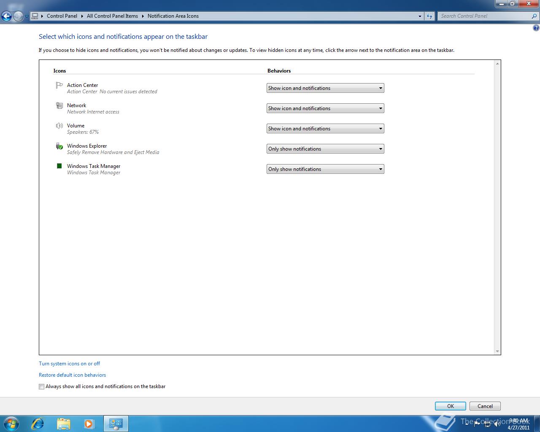
Task: Click 'No current issues detected' text
Action: pos(128,92)
